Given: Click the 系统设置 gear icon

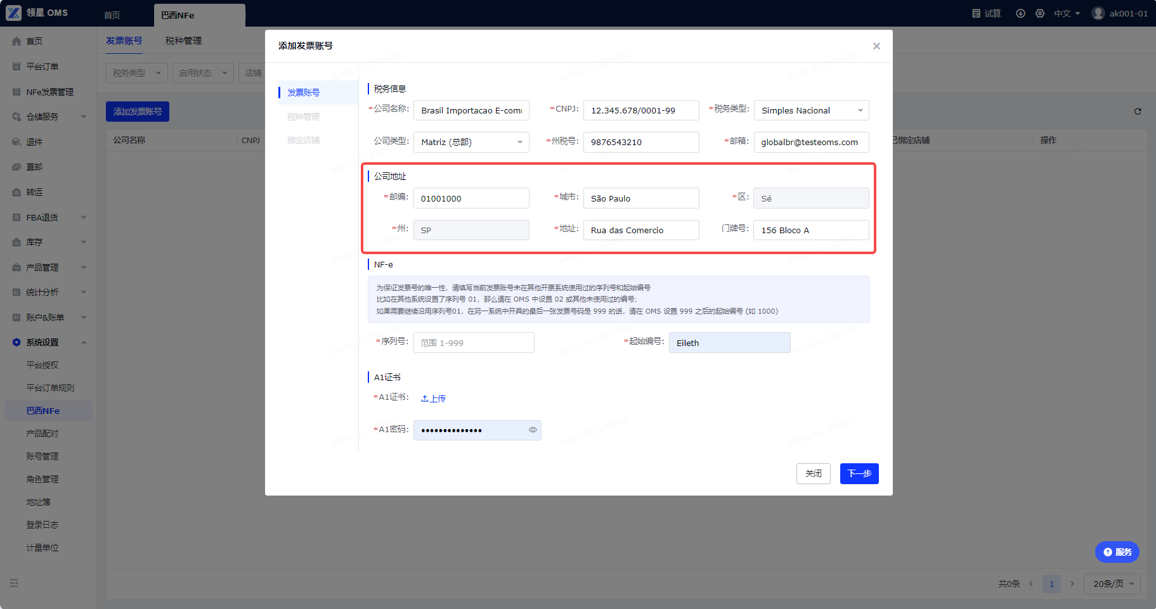Looking at the screenshot, I should click(x=16, y=342).
